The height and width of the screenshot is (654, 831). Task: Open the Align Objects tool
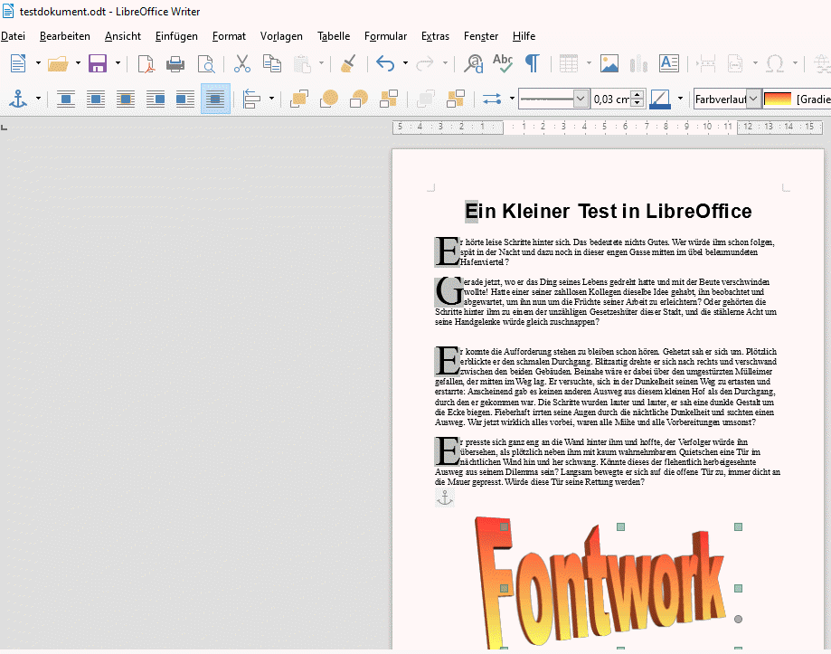pos(251,100)
